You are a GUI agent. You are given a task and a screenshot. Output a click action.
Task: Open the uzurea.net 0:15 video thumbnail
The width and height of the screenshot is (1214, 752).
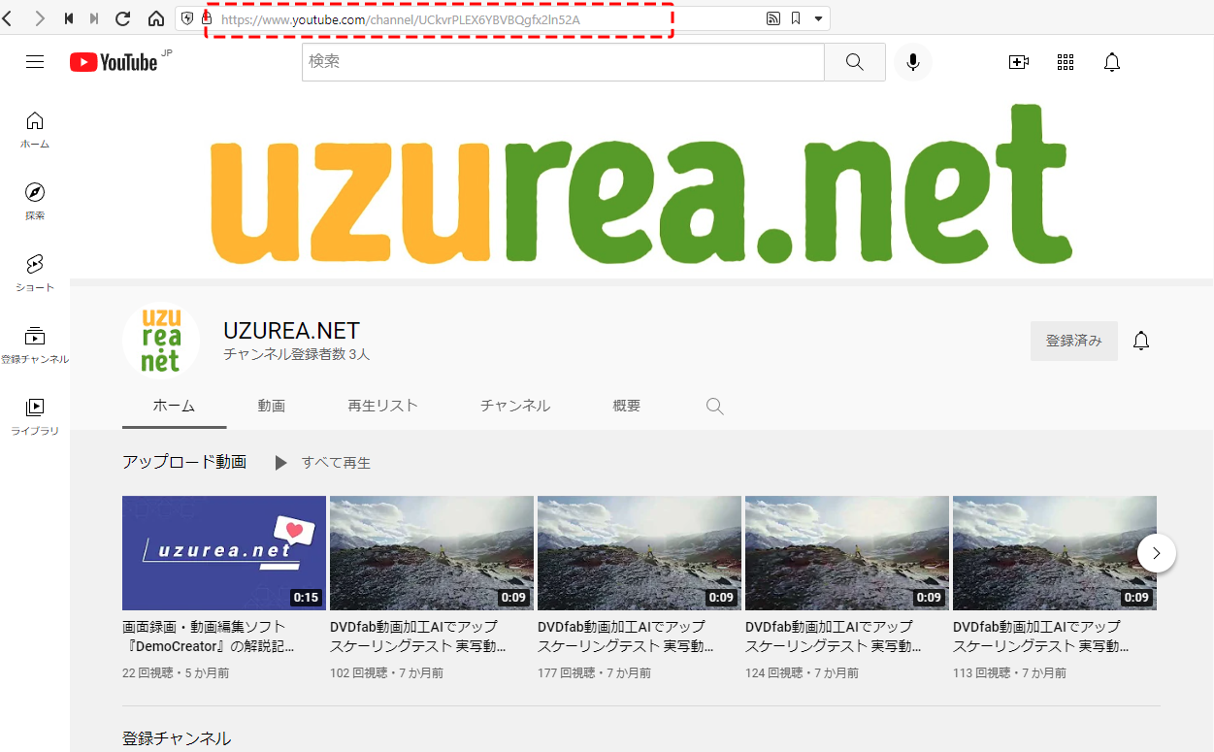[224, 553]
